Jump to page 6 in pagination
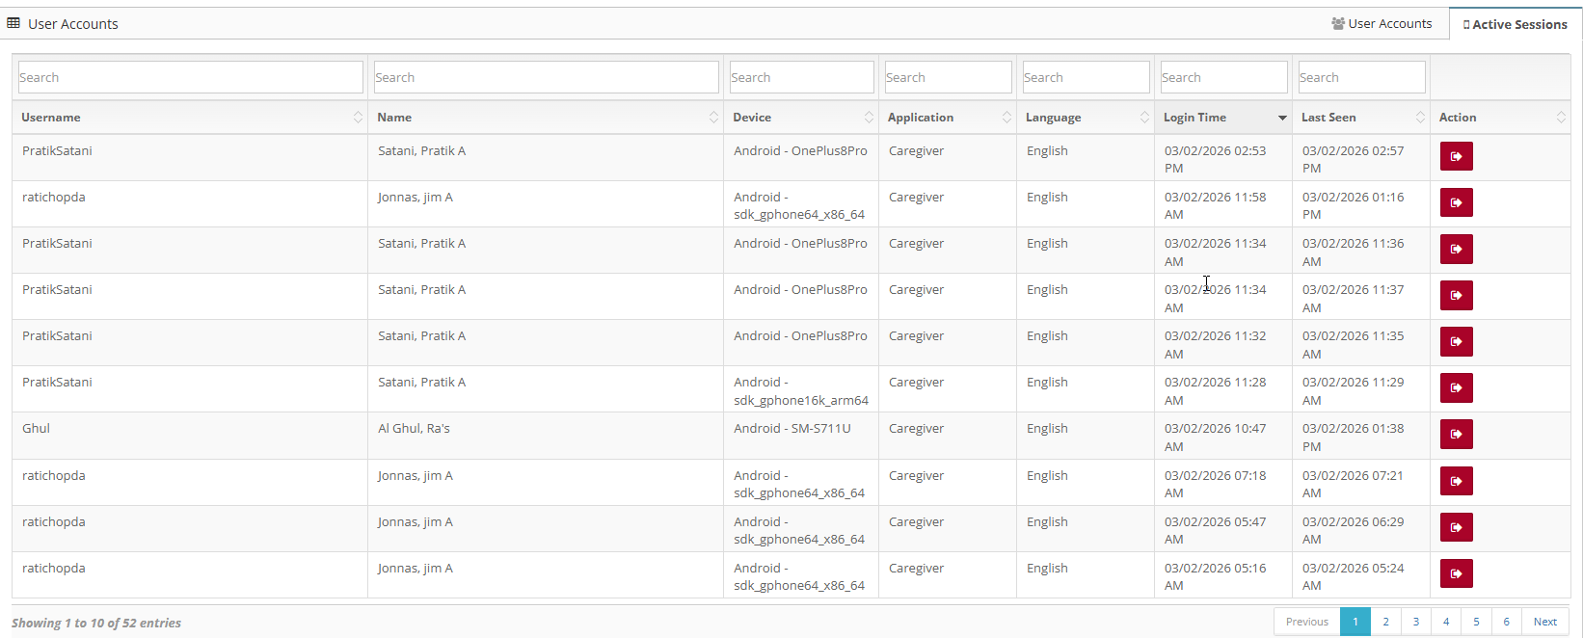 (x=1506, y=622)
